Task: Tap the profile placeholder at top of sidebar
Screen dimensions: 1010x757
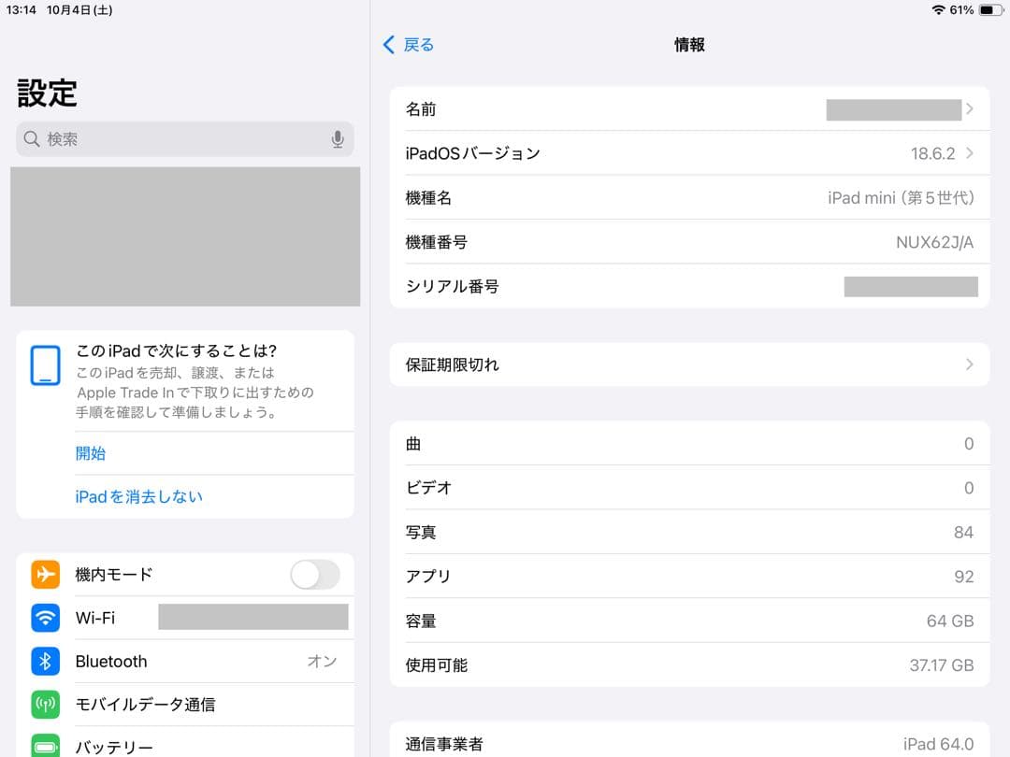Action: pyautogui.click(x=184, y=236)
